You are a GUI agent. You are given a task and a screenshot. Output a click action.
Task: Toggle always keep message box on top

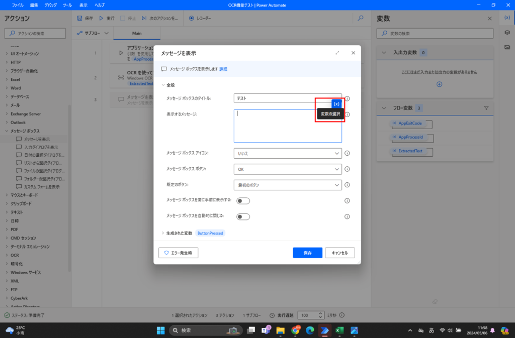[243, 201]
